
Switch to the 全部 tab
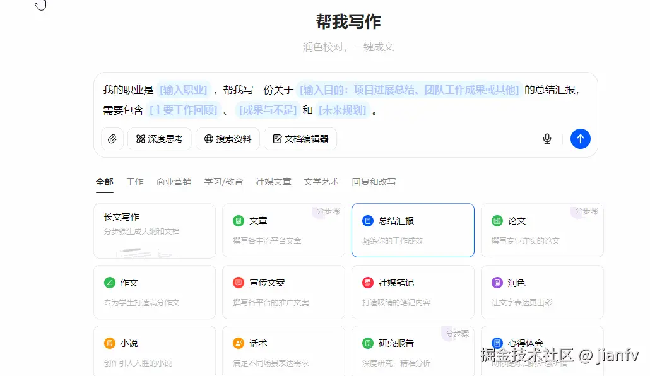pyautogui.click(x=105, y=182)
